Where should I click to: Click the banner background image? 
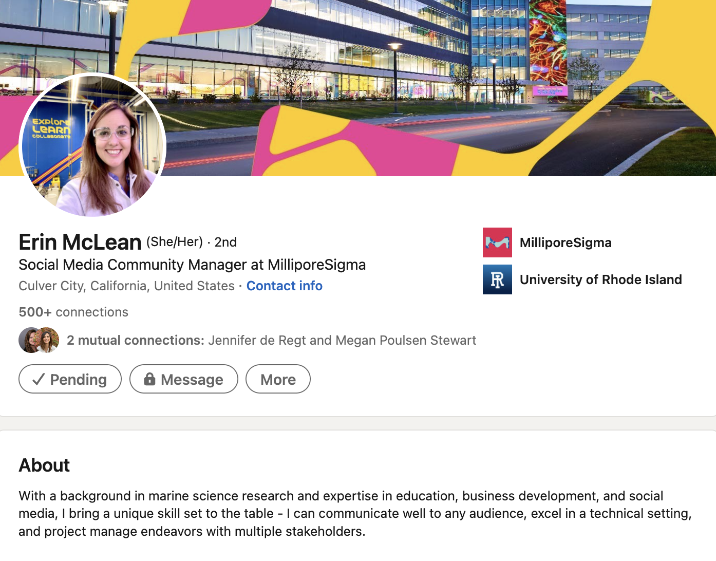(360, 51)
